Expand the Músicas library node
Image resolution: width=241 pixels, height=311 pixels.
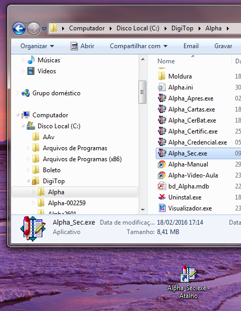pyautogui.click(x=23, y=60)
